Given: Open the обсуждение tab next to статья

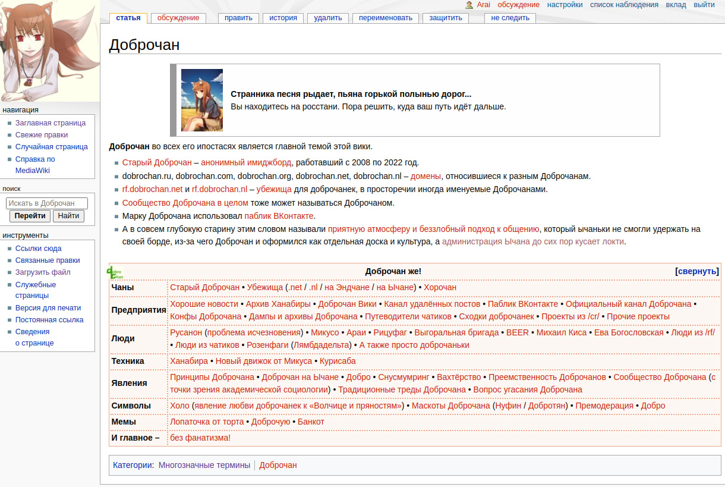Looking at the screenshot, I should tap(178, 18).
